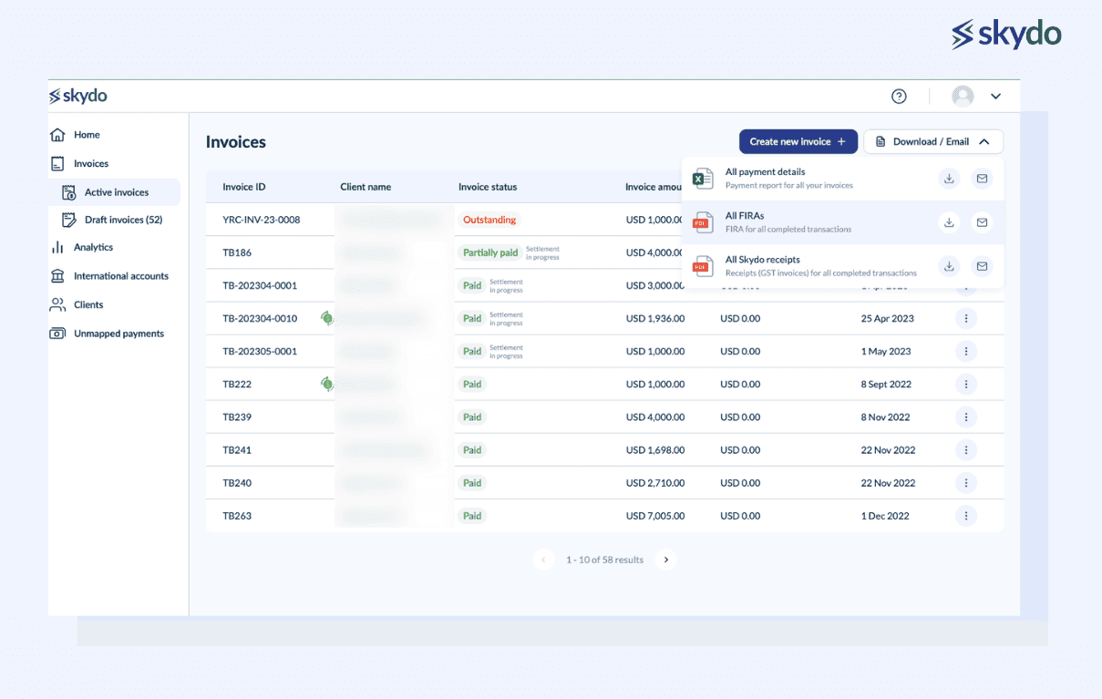Click the green settlement icon beside TB222

pos(327,384)
